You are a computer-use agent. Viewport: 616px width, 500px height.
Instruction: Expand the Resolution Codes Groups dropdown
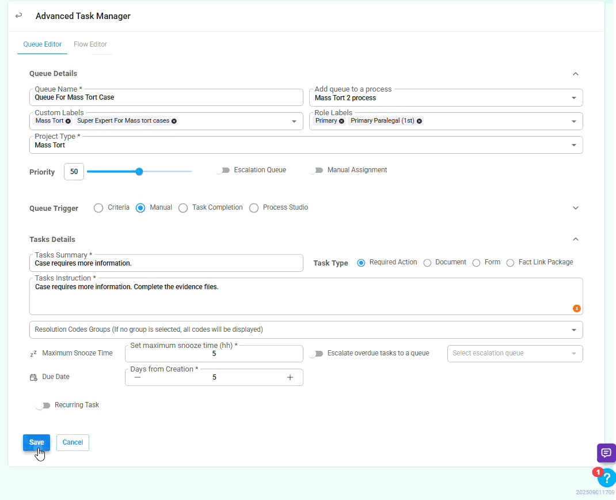pyautogui.click(x=573, y=330)
